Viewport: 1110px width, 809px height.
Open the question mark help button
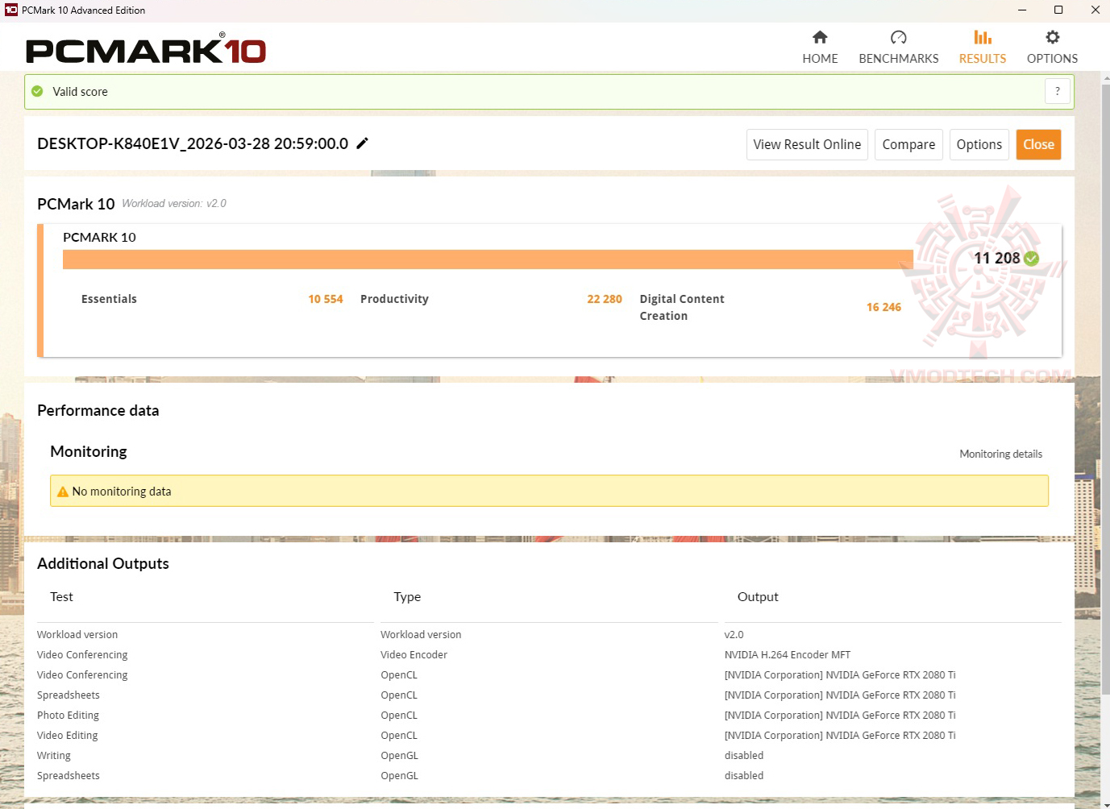(1058, 92)
